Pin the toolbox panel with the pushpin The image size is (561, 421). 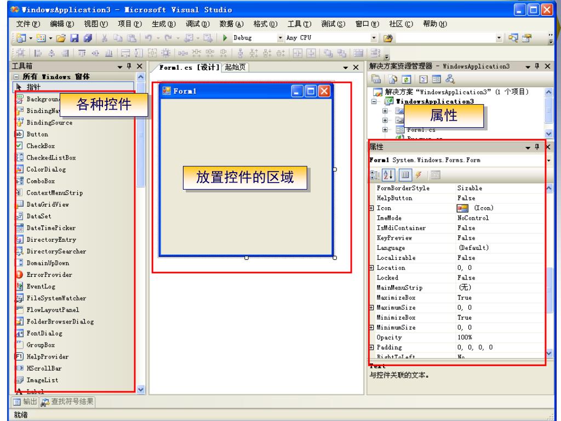point(129,66)
